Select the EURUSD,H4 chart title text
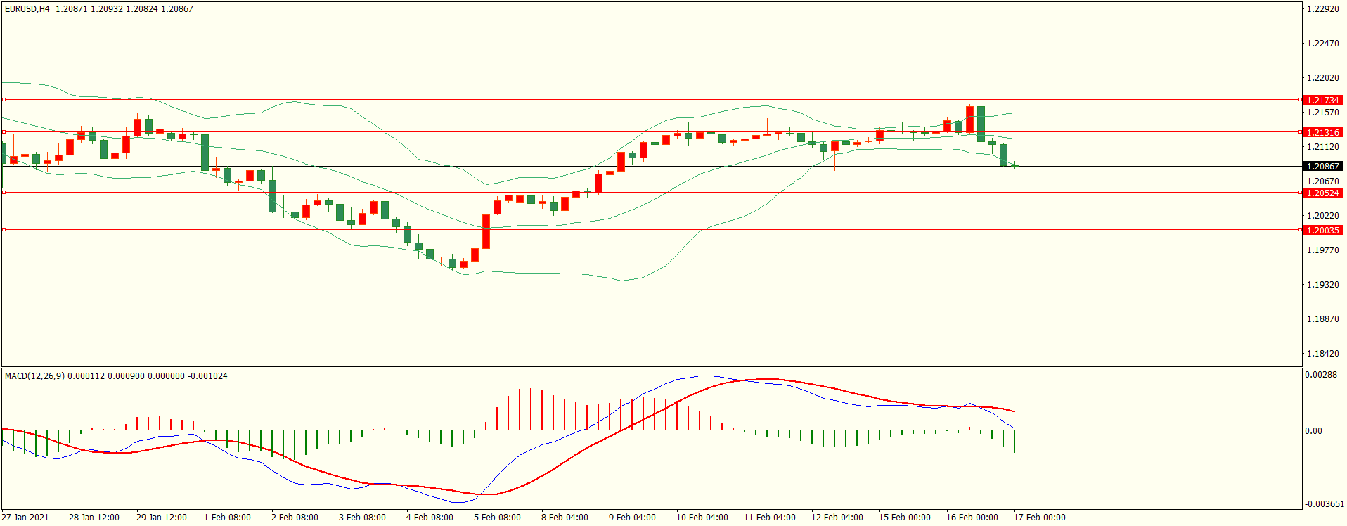 27,9
